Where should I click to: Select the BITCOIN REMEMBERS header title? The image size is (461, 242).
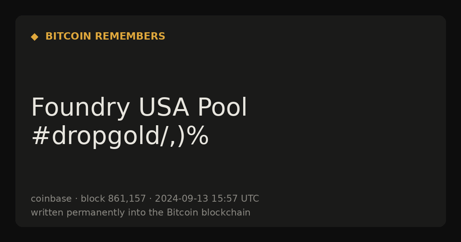[x=105, y=36]
